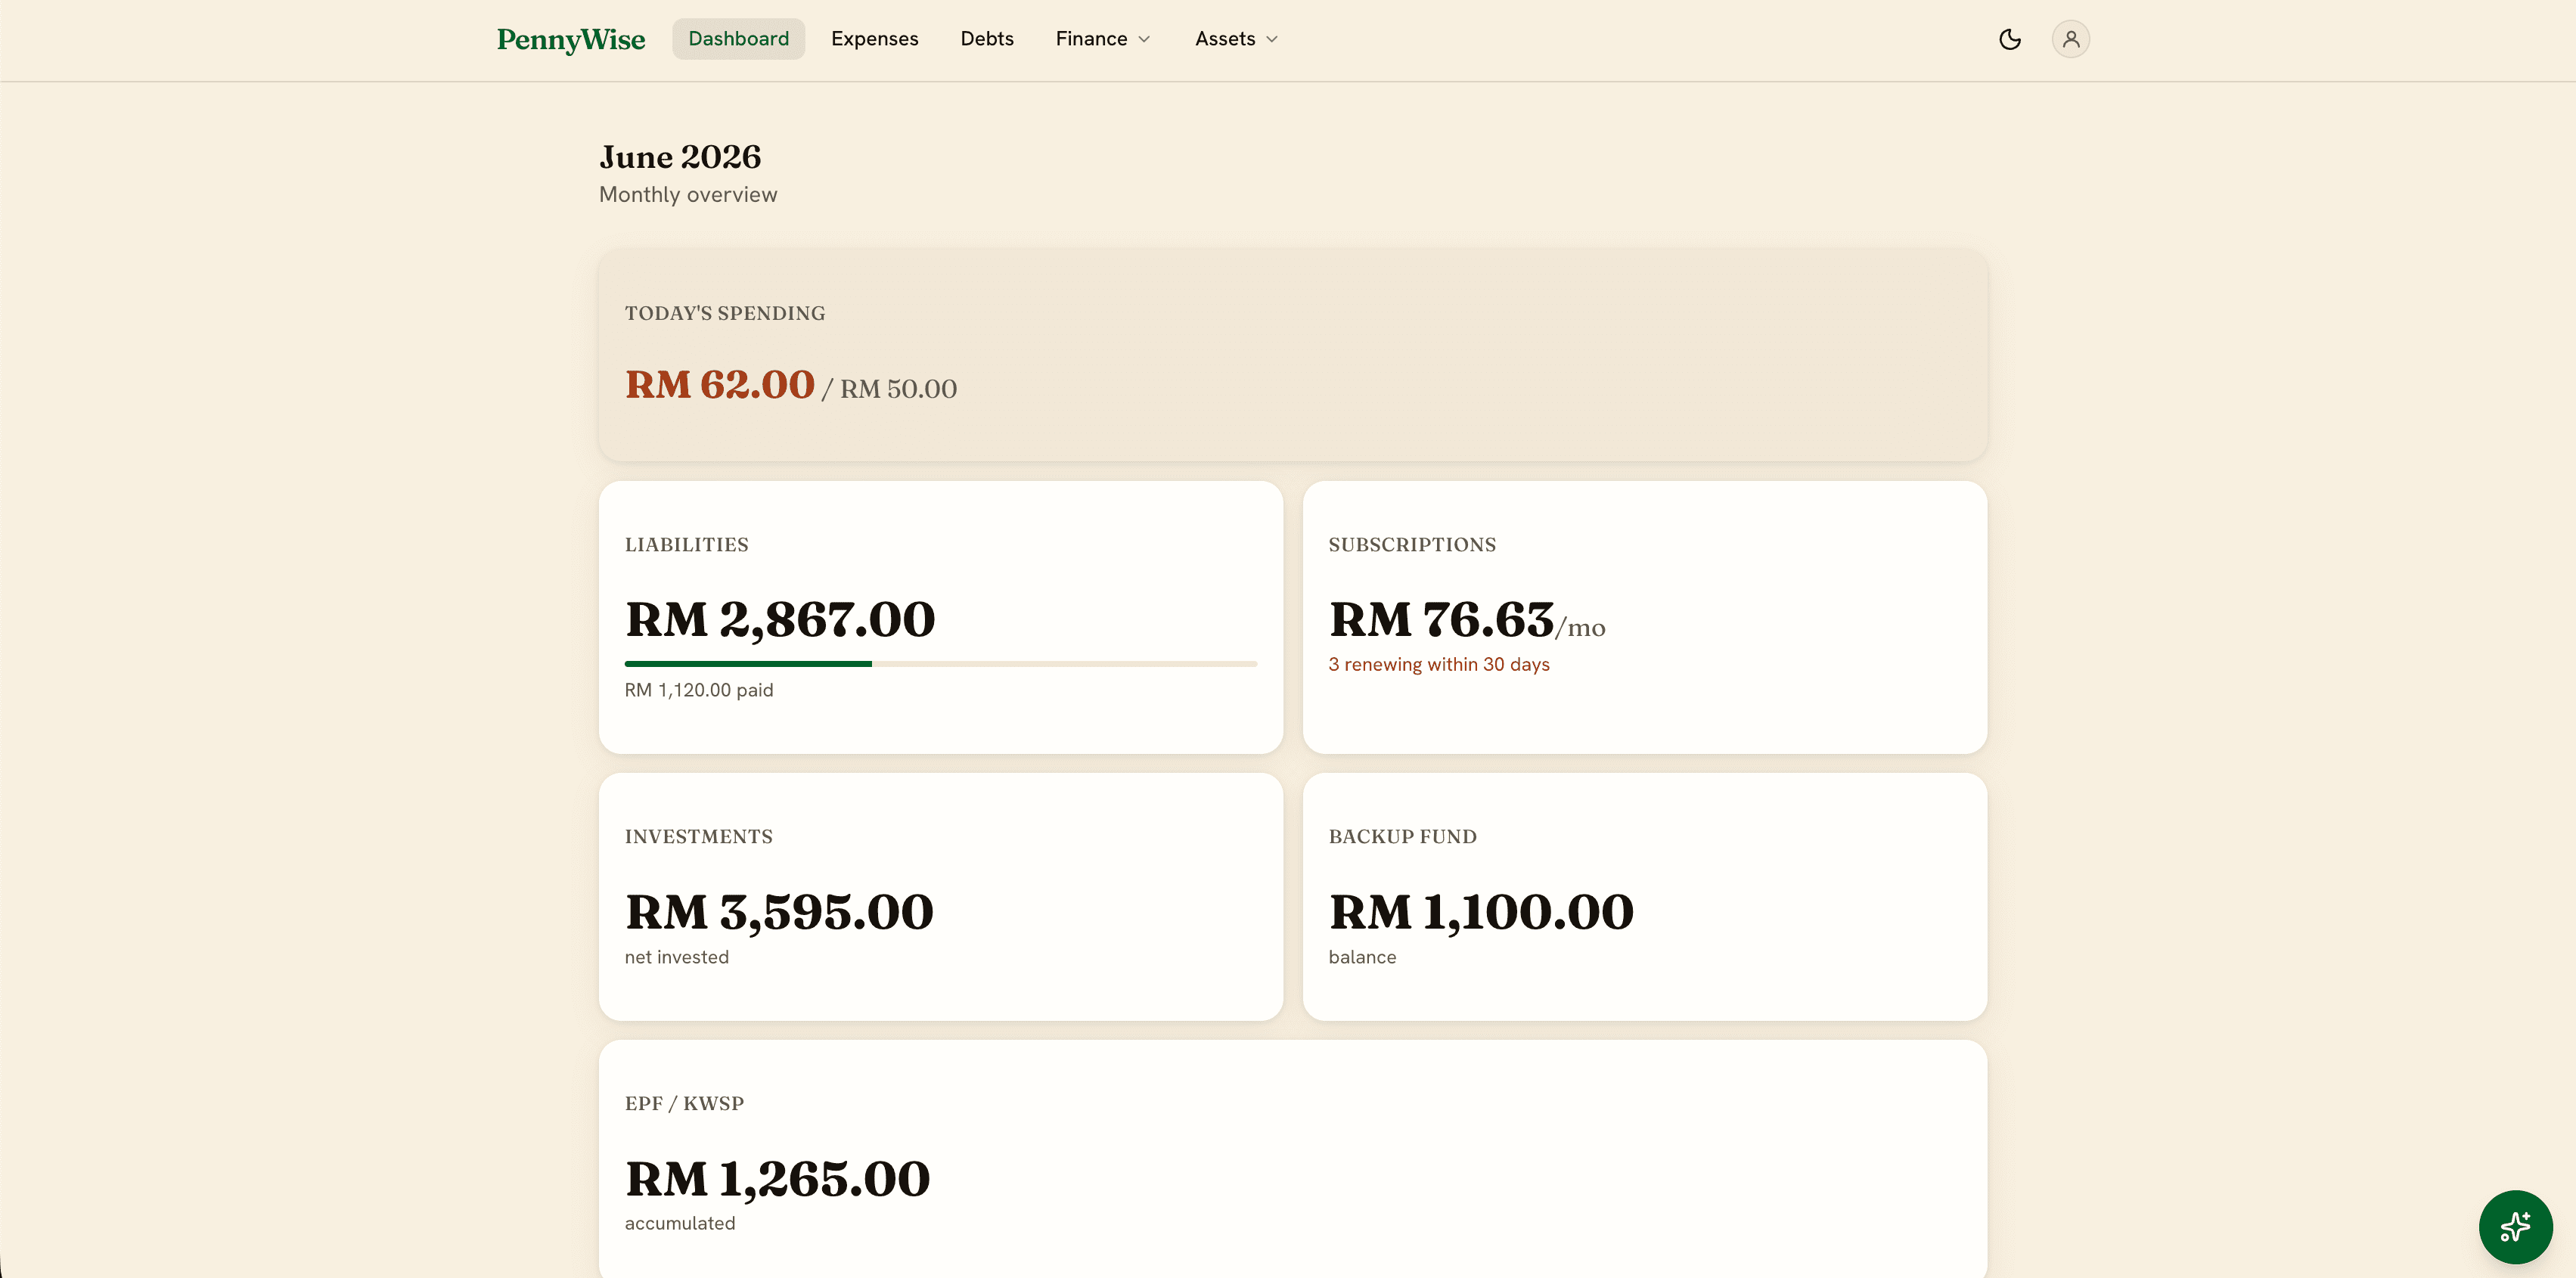This screenshot has width=2576, height=1278.
Task: Open the Subscriptions card heading
Action: click(x=1411, y=545)
